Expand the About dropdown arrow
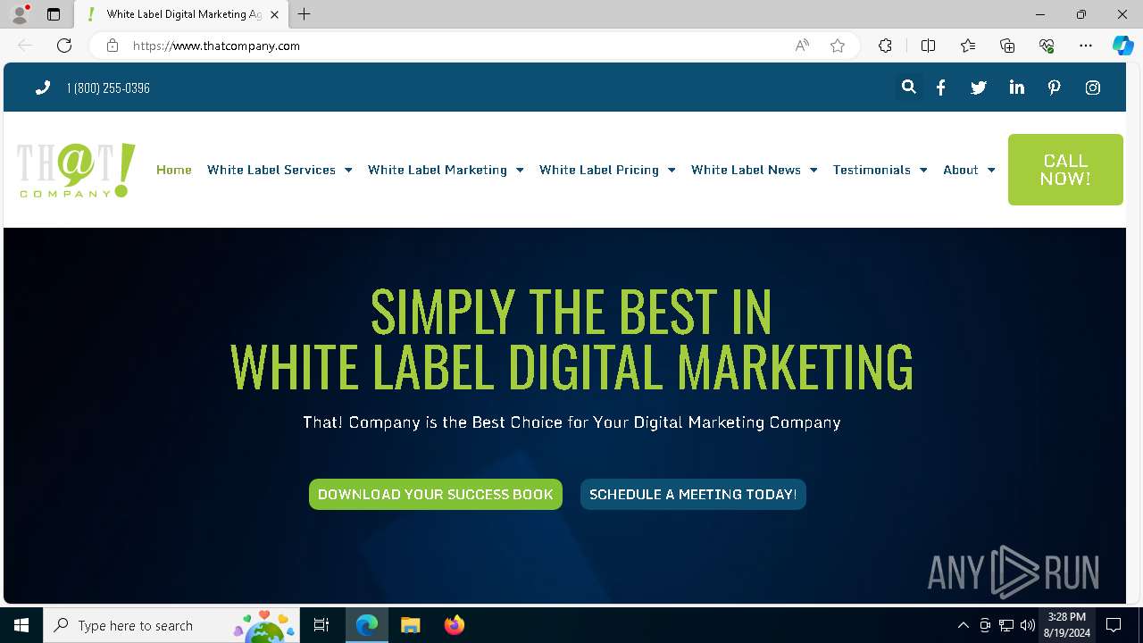 tap(991, 170)
